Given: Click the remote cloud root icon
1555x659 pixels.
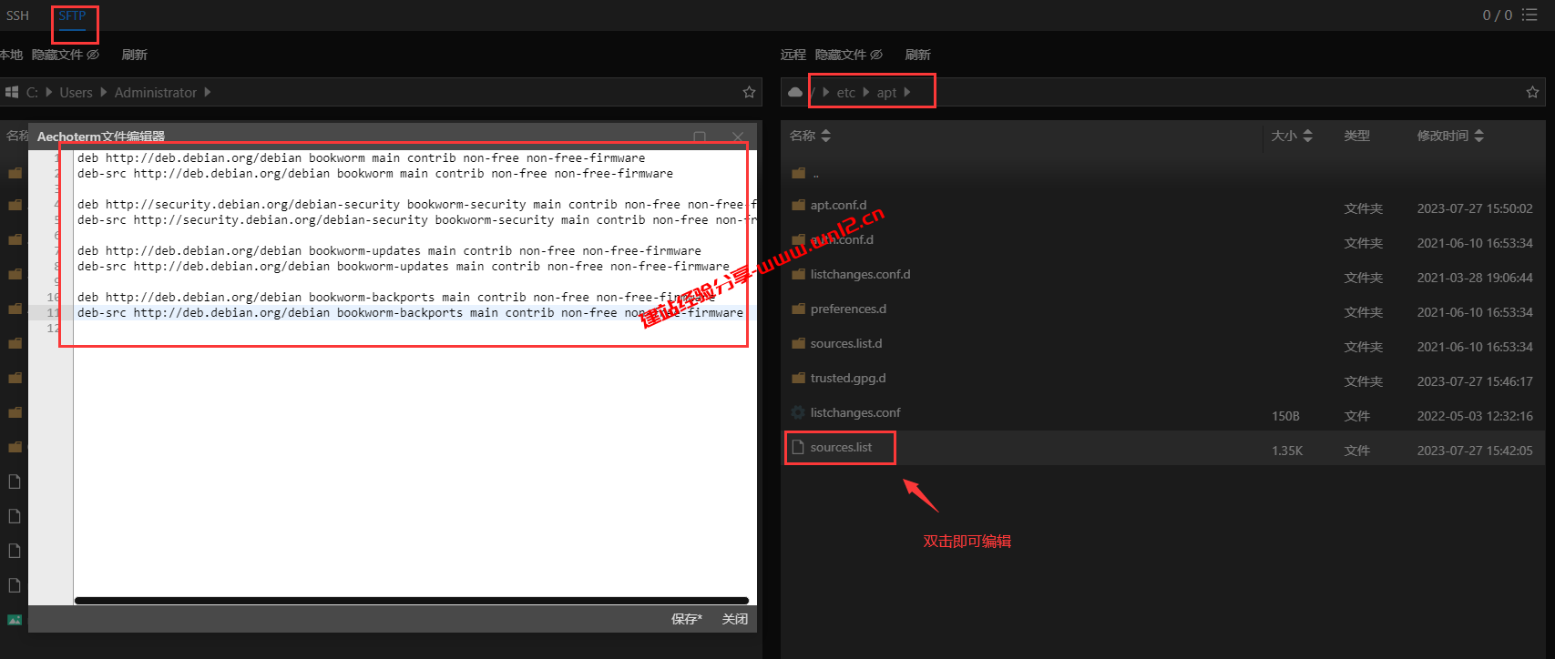Looking at the screenshot, I should [795, 92].
